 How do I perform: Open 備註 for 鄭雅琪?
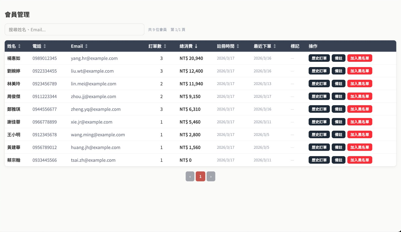[338, 109]
